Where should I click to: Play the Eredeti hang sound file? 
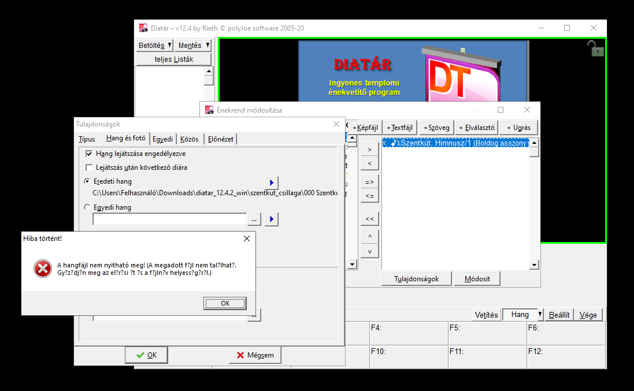pyautogui.click(x=272, y=183)
